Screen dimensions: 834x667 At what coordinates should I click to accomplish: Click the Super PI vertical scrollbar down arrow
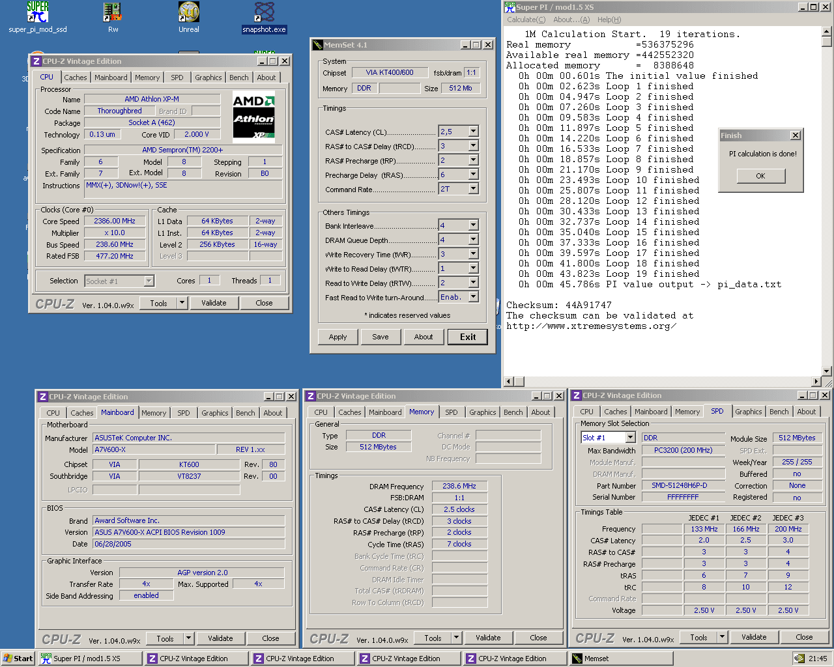click(x=826, y=371)
